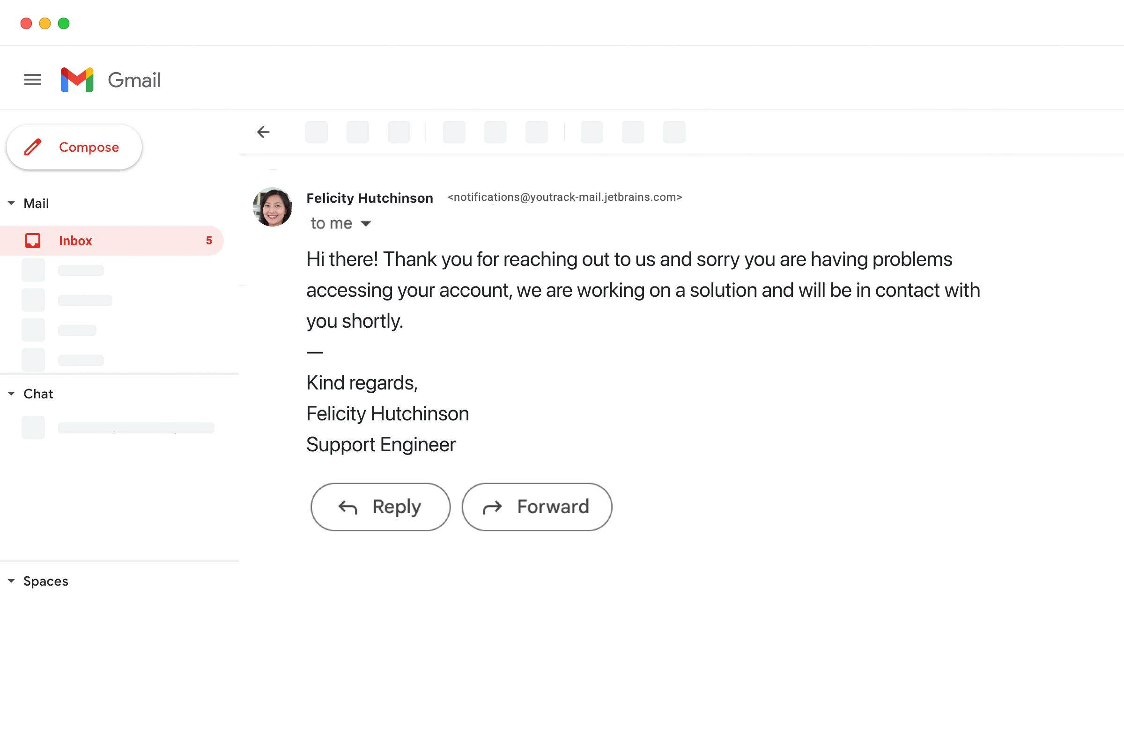Click the sender name Felicity Hutchinson
The height and width of the screenshot is (749, 1124).
(x=370, y=198)
